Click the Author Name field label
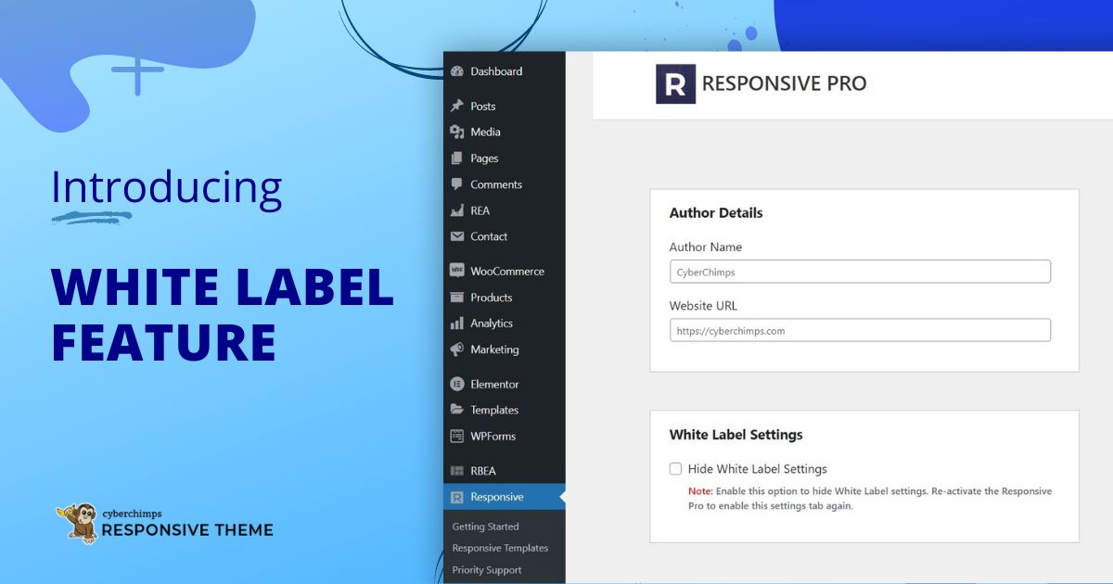 pyautogui.click(x=706, y=248)
